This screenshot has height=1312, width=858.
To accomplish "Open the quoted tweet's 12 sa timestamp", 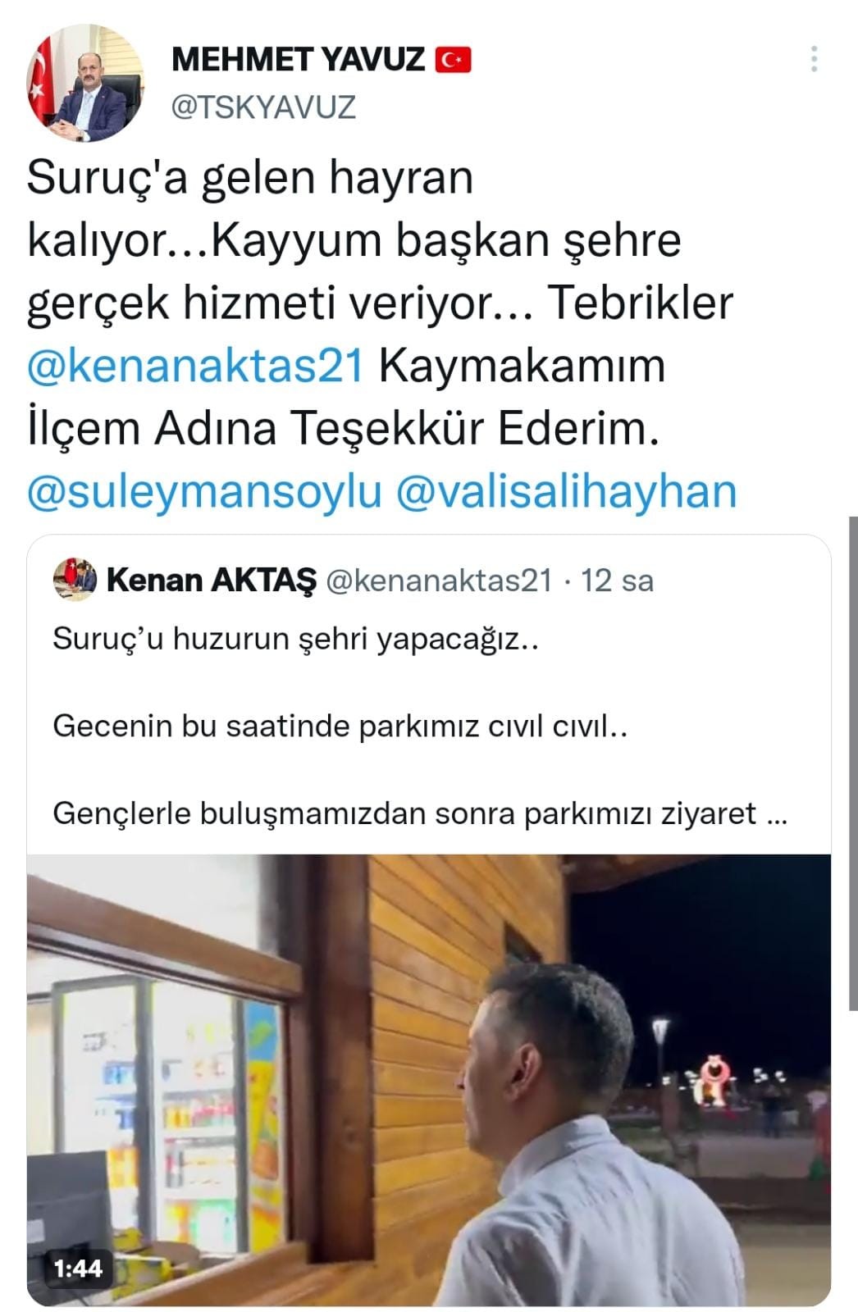I will [617, 581].
